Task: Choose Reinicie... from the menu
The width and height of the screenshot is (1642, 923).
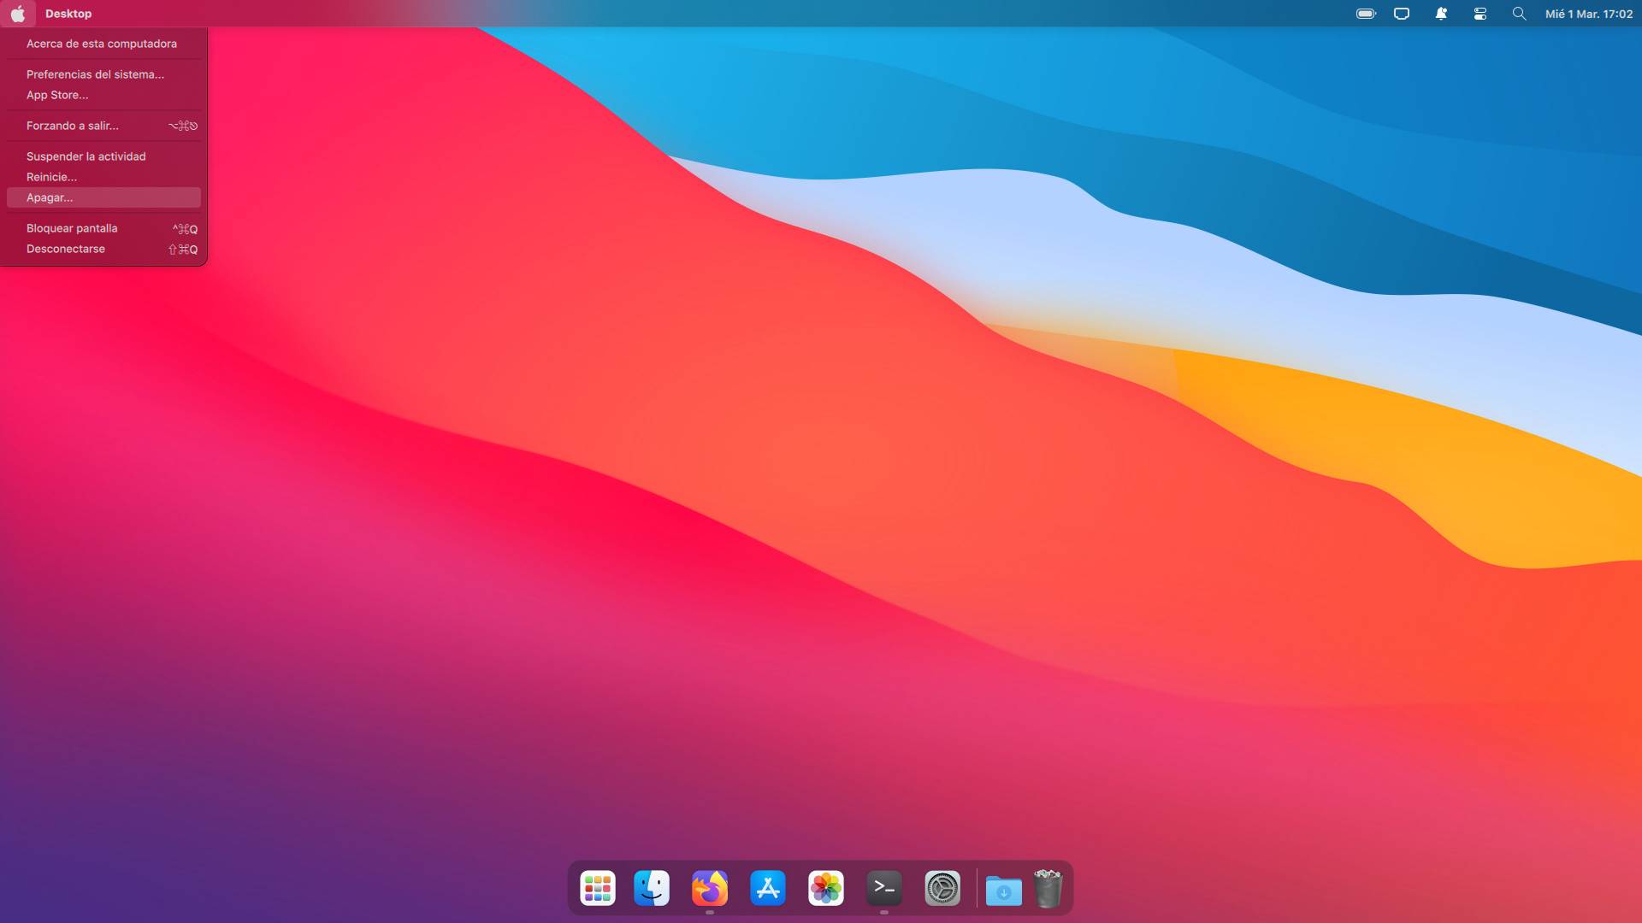Action: pyautogui.click(x=103, y=177)
